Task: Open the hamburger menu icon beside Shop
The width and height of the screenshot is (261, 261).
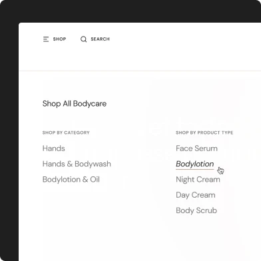Action: pyautogui.click(x=46, y=39)
